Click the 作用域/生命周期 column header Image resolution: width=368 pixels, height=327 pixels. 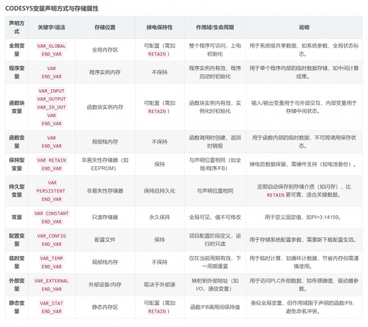(215, 27)
